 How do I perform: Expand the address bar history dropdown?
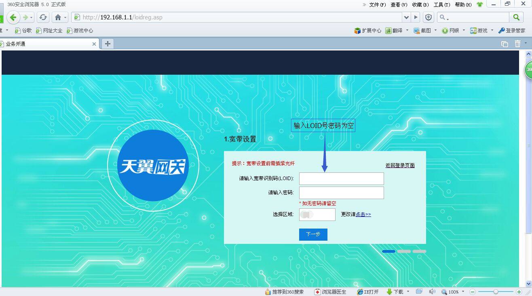(x=406, y=17)
